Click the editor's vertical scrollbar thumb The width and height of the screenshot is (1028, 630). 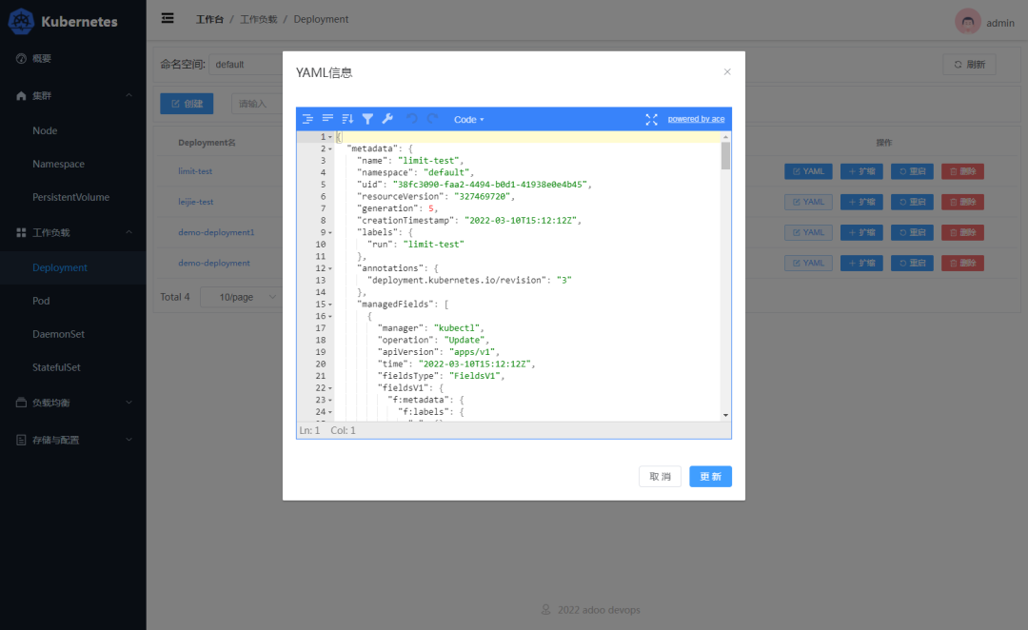pyautogui.click(x=725, y=155)
